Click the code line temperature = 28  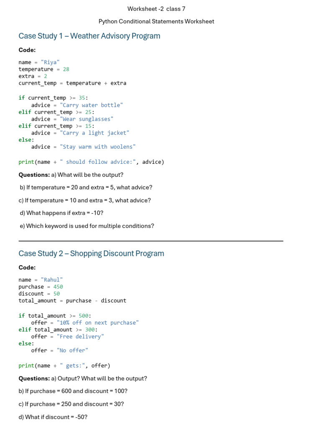(44, 69)
